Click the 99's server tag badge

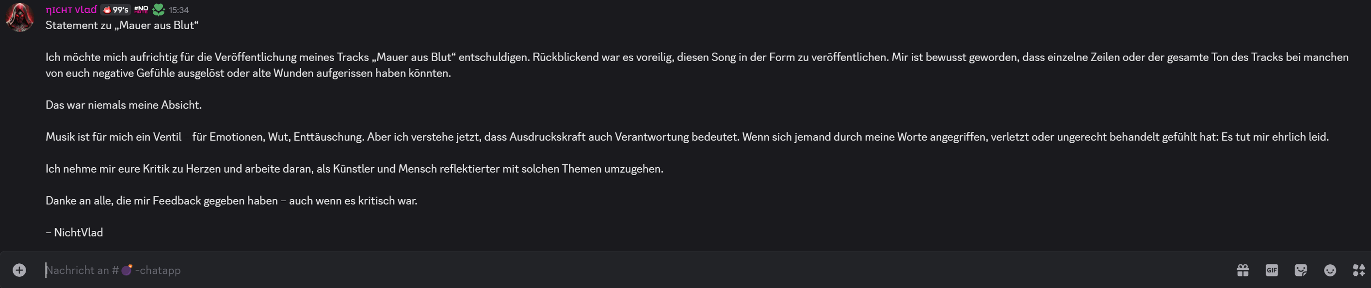pyautogui.click(x=115, y=10)
